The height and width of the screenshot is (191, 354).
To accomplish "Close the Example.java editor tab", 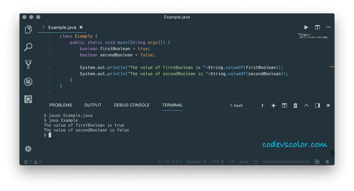I will [x=81, y=27].
